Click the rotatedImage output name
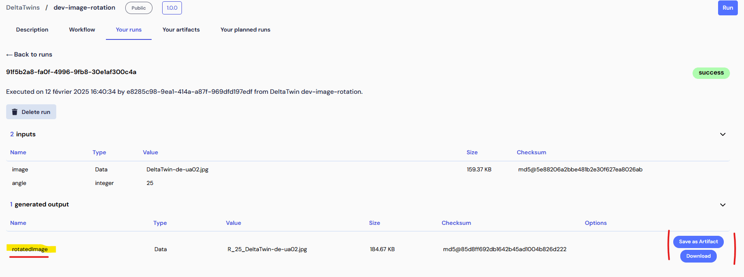Screen dimensions: 744x277 30,249
